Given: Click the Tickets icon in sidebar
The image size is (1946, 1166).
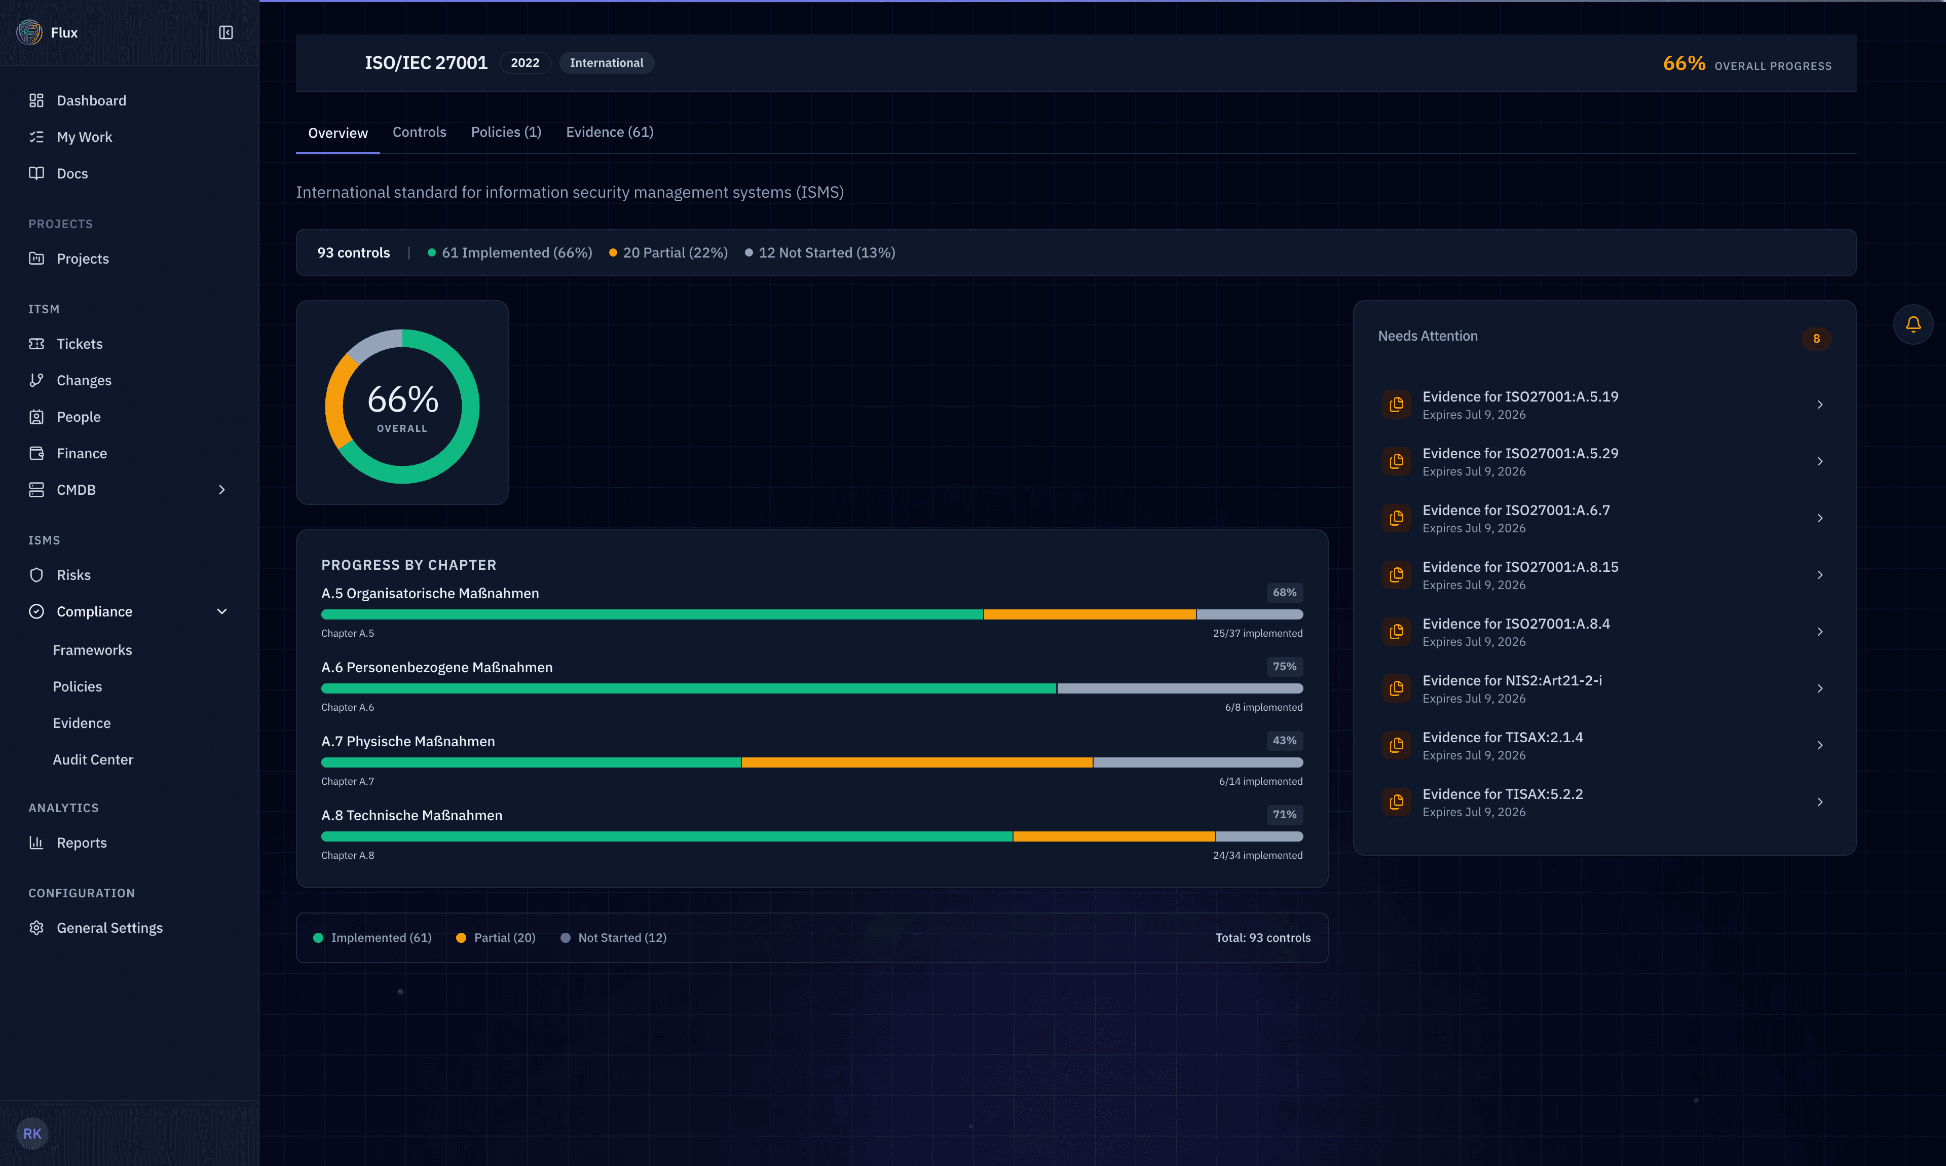Looking at the screenshot, I should tap(36, 343).
